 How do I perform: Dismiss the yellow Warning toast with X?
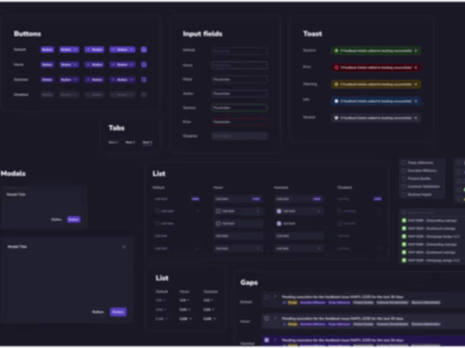(x=416, y=84)
